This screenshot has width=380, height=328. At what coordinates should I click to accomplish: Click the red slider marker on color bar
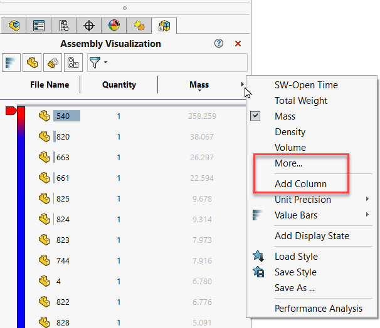point(11,111)
